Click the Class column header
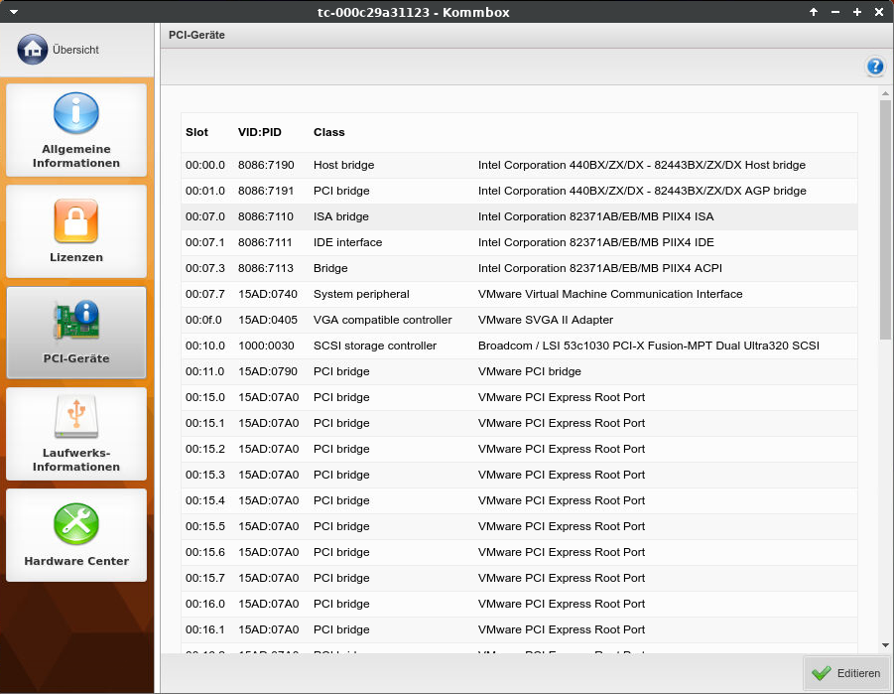The image size is (894, 694). tap(329, 132)
